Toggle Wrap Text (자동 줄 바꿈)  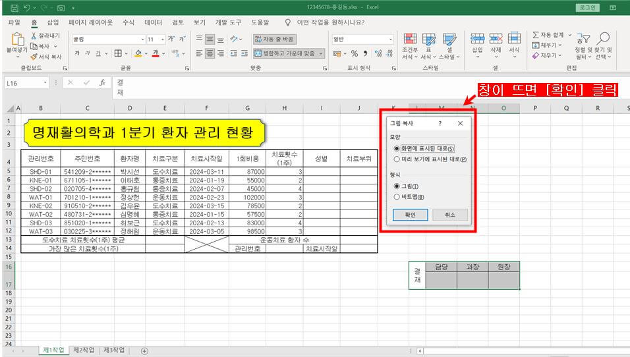[275, 39]
